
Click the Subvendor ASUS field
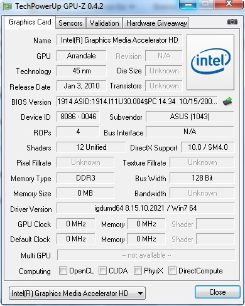(190, 117)
